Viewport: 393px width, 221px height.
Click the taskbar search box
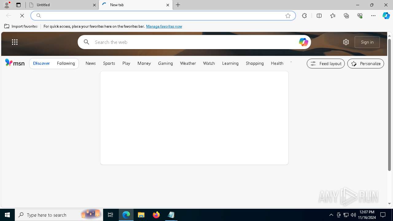click(x=59, y=215)
